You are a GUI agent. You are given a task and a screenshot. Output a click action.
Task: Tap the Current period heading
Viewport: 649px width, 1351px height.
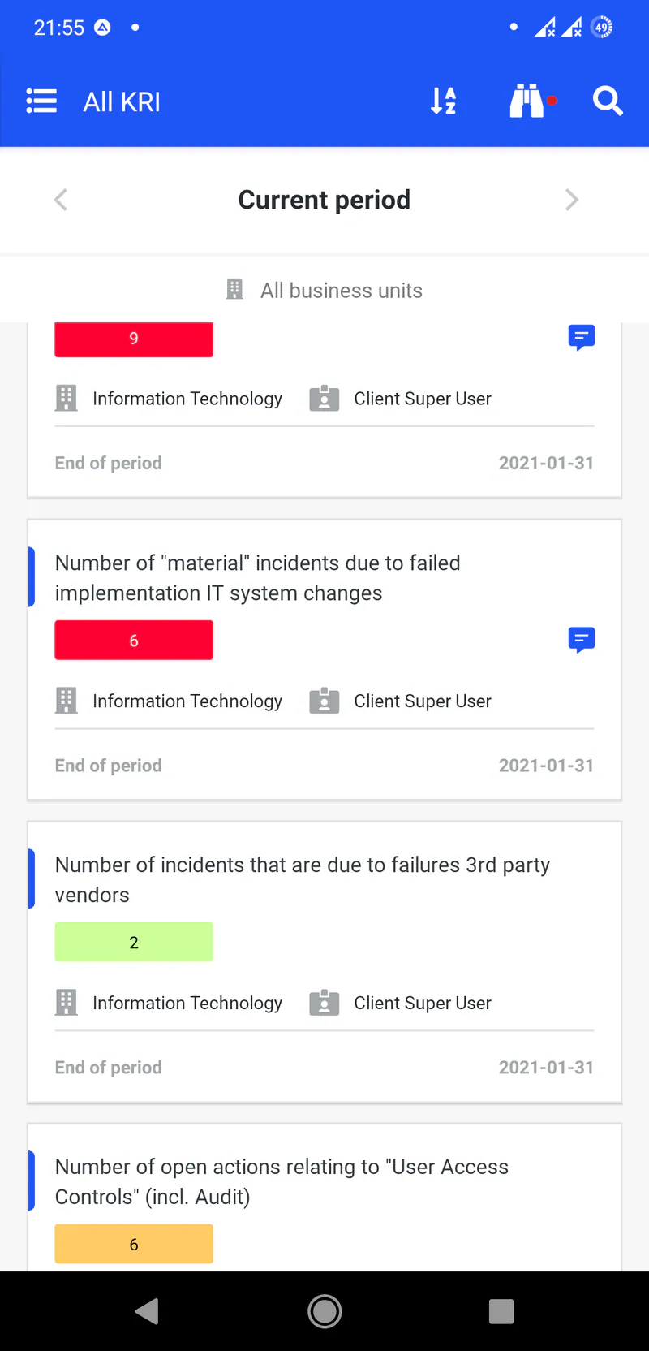(324, 200)
